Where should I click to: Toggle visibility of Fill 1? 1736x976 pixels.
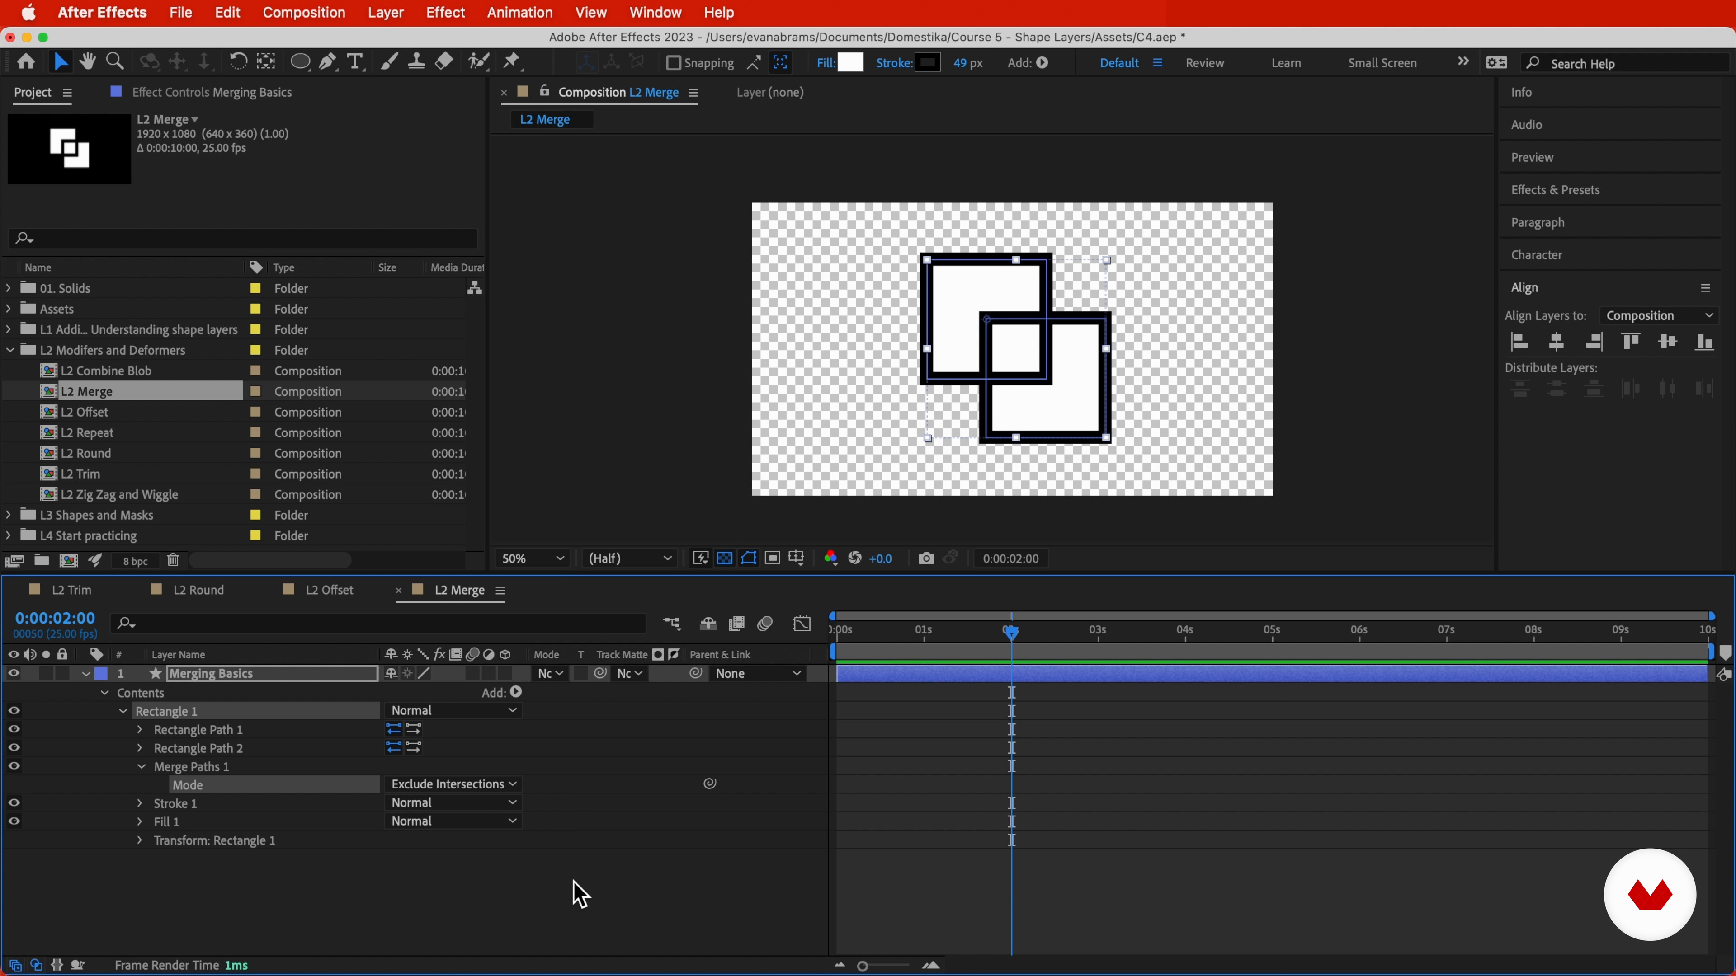point(14,822)
